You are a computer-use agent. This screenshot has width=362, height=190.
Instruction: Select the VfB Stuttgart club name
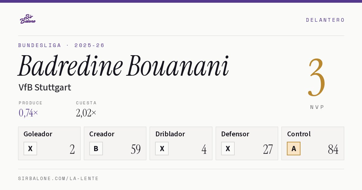45,87
